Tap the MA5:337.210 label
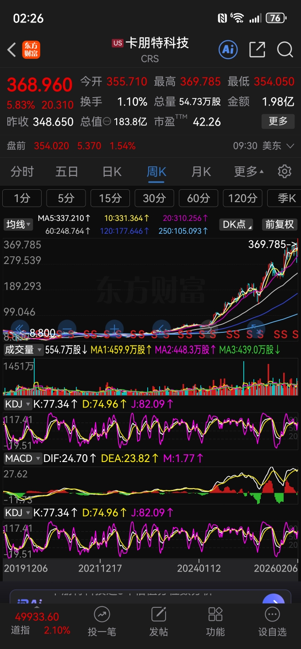301x649 pixels. (64, 218)
